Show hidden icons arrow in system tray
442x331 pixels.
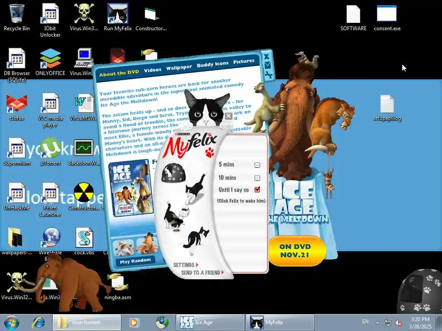(377, 322)
